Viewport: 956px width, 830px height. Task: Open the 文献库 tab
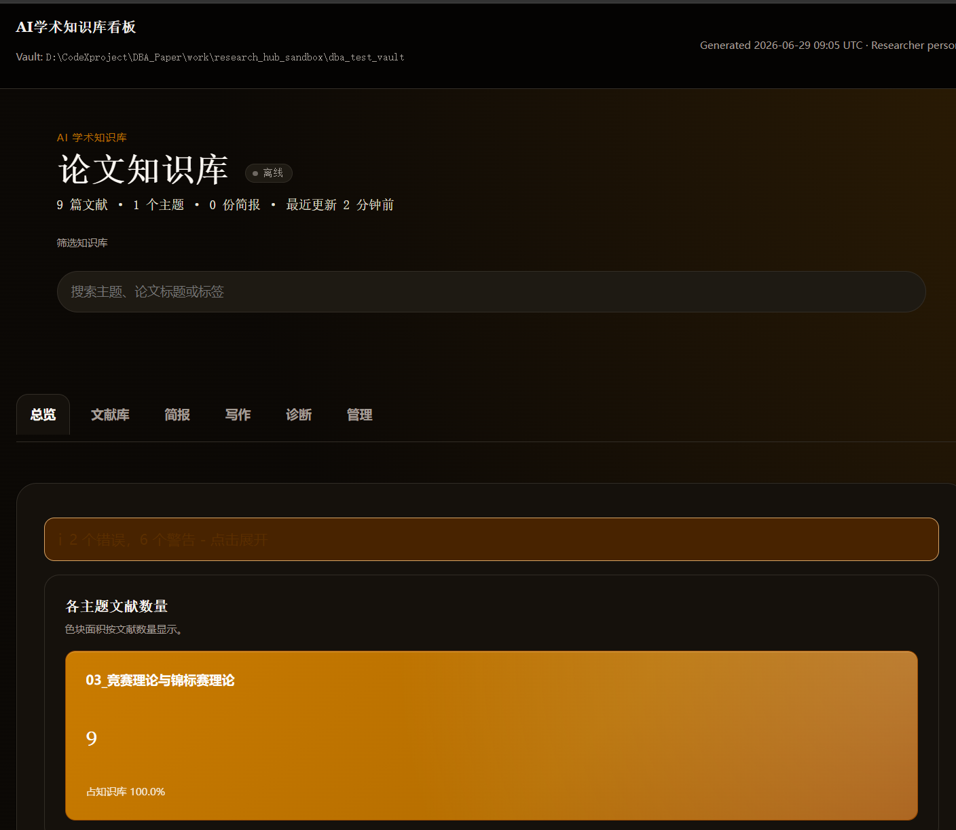click(x=110, y=414)
